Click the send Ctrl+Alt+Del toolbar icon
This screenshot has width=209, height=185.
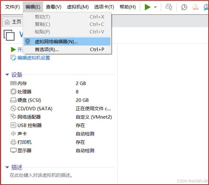[x=169, y=7]
